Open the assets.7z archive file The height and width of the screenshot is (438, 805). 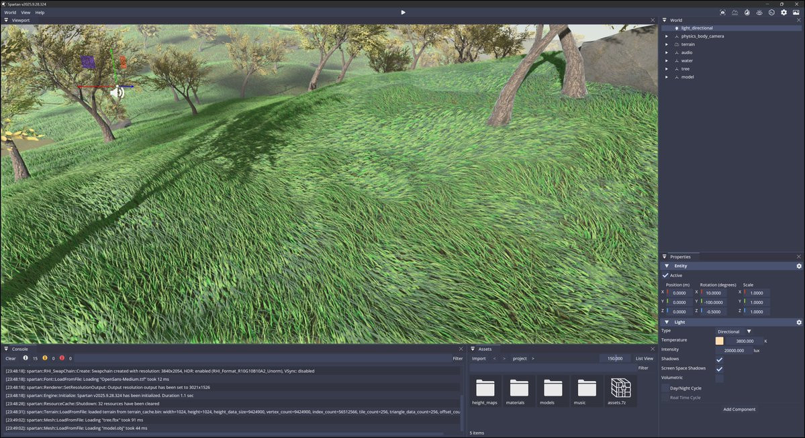coord(620,391)
